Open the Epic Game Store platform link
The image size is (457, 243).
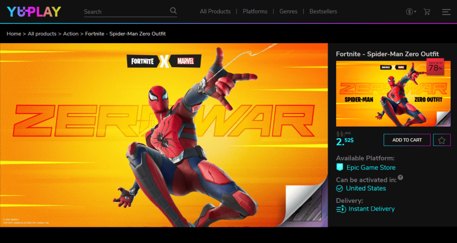[371, 167]
